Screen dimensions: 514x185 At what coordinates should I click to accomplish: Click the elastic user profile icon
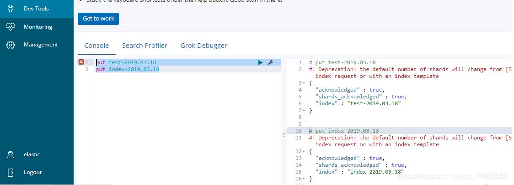tap(11, 154)
